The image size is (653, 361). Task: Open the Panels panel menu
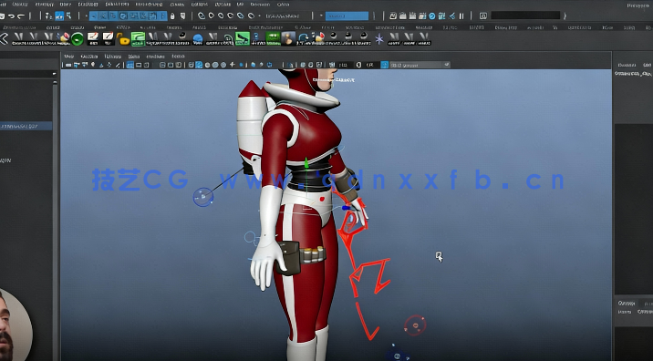coord(178,57)
